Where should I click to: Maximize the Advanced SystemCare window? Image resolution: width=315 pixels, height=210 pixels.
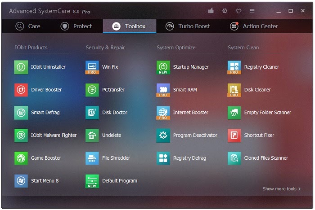pos(291,11)
